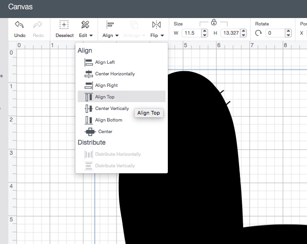Choose Align Left menu entry
Image resolution: width=307 pixels, height=244 pixels.
click(x=122, y=62)
